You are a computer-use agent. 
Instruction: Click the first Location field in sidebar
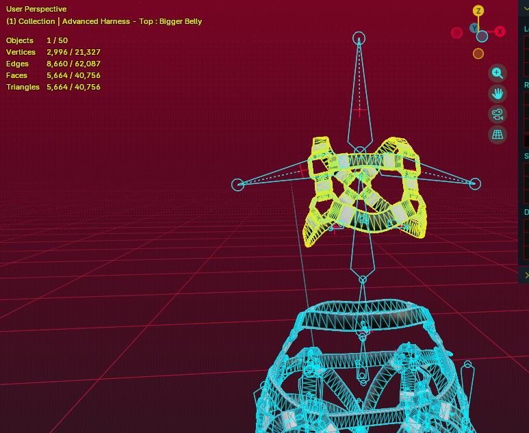(x=526, y=42)
